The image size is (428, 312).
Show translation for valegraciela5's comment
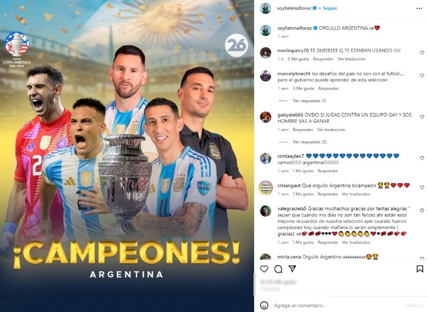tap(356, 242)
